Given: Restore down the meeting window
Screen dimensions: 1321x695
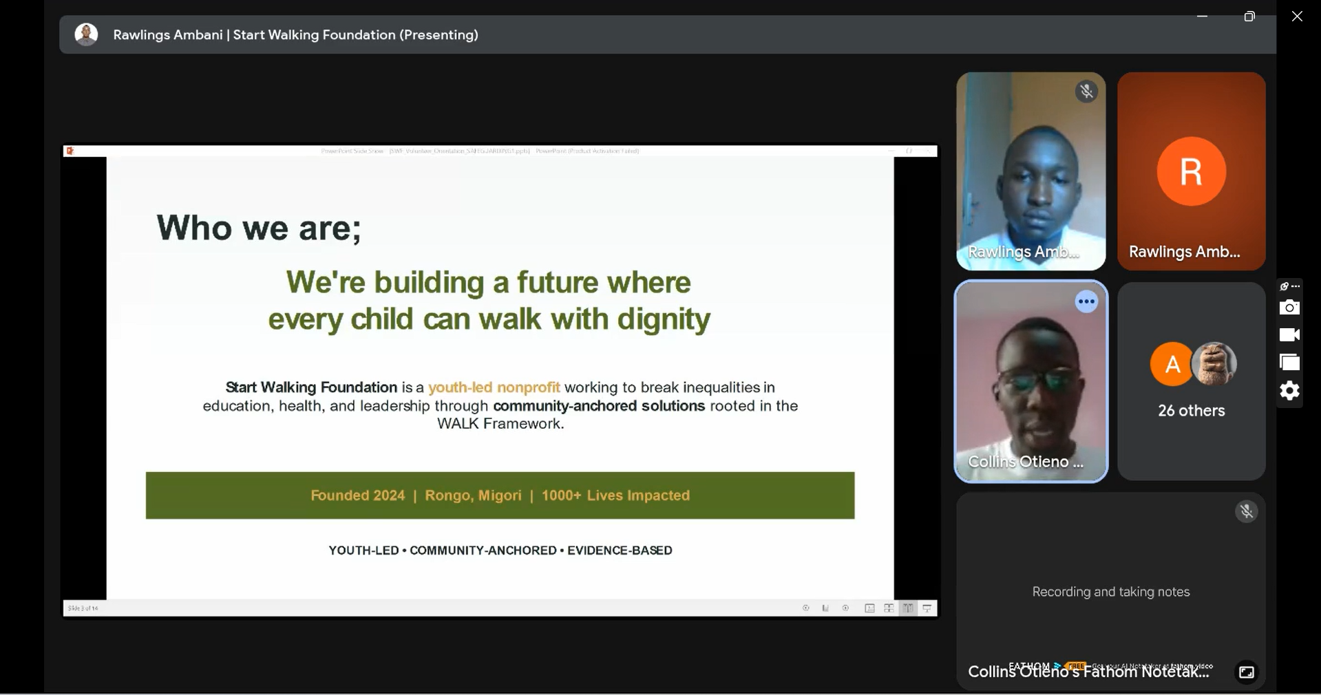Looking at the screenshot, I should [1249, 17].
